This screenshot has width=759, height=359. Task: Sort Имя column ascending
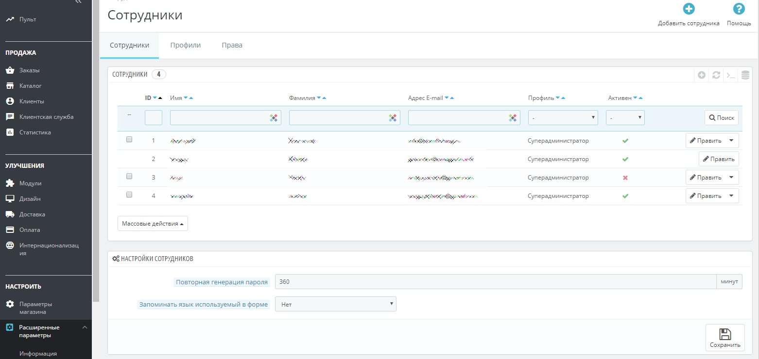coord(191,98)
